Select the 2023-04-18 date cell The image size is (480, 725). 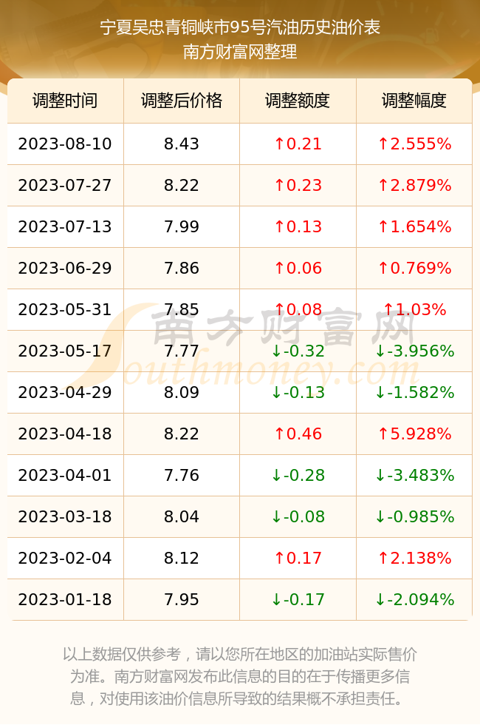click(65, 434)
